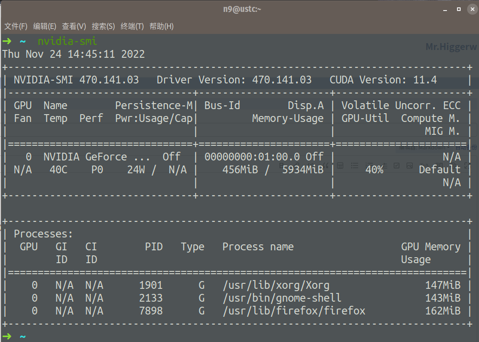This screenshot has width=479, height=342.
Task: Open the 查看(V) menu
Action: [x=74, y=27]
